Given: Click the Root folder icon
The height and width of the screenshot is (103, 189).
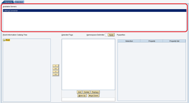Looking at the screenshot, I should [x=4, y=40].
